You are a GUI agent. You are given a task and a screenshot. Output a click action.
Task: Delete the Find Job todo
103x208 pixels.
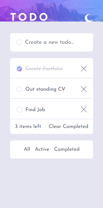coord(84,109)
